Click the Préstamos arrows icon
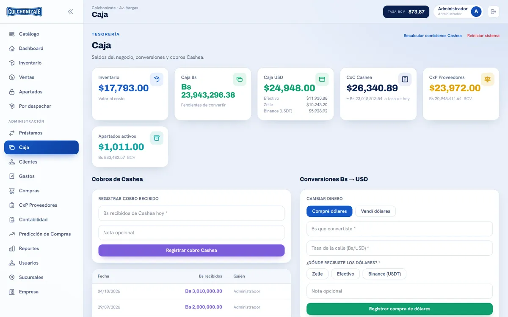Viewport: 508px width, 317px height. click(12, 133)
